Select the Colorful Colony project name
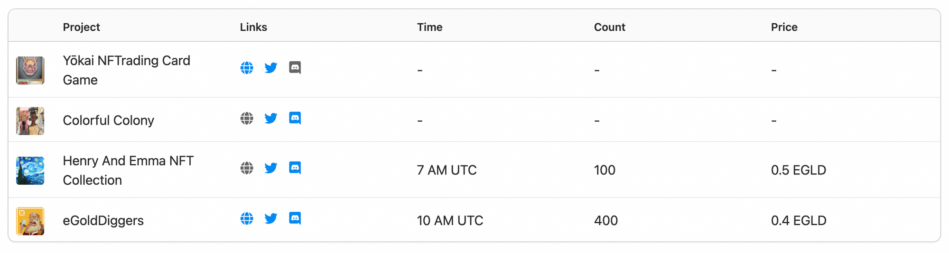Image resolution: width=949 pixels, height=253 pixels. [109, 120]
